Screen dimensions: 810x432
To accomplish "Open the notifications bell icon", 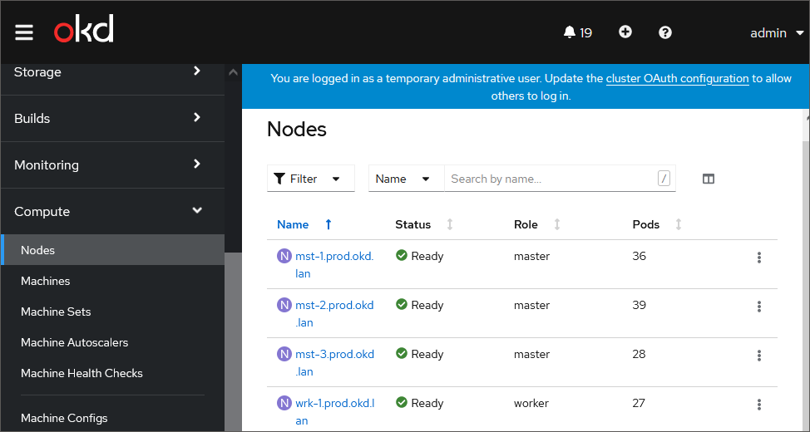I will click(570, 32).
